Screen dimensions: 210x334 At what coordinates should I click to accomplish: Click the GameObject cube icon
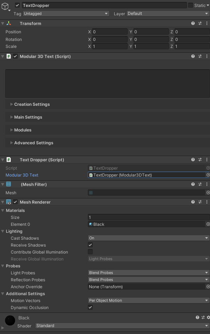pos(5,7)
